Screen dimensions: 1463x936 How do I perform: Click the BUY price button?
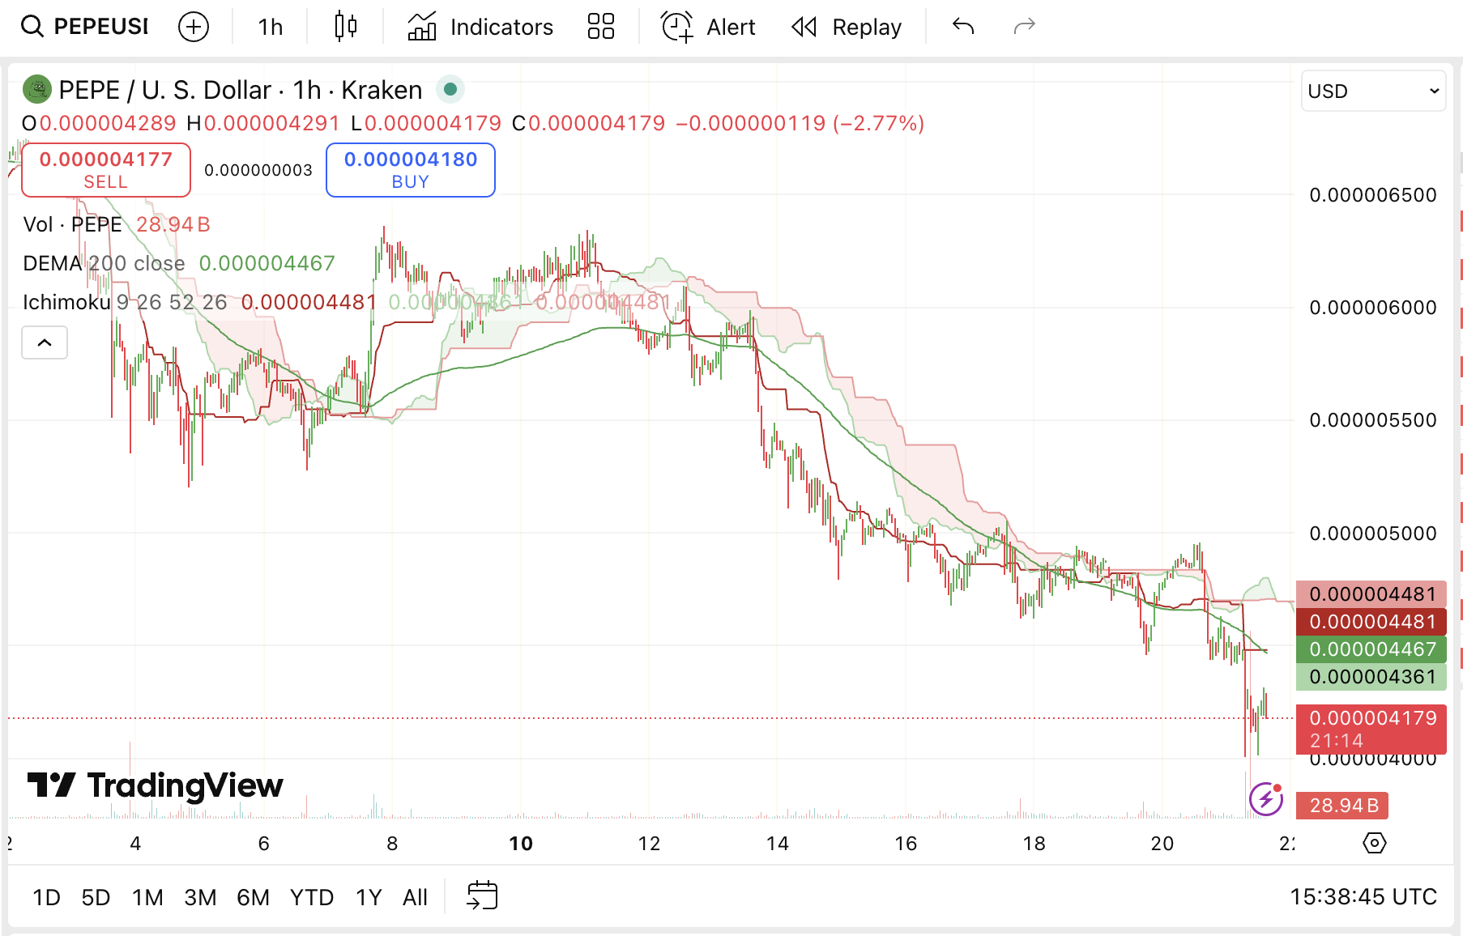click(x=411, y=170)
